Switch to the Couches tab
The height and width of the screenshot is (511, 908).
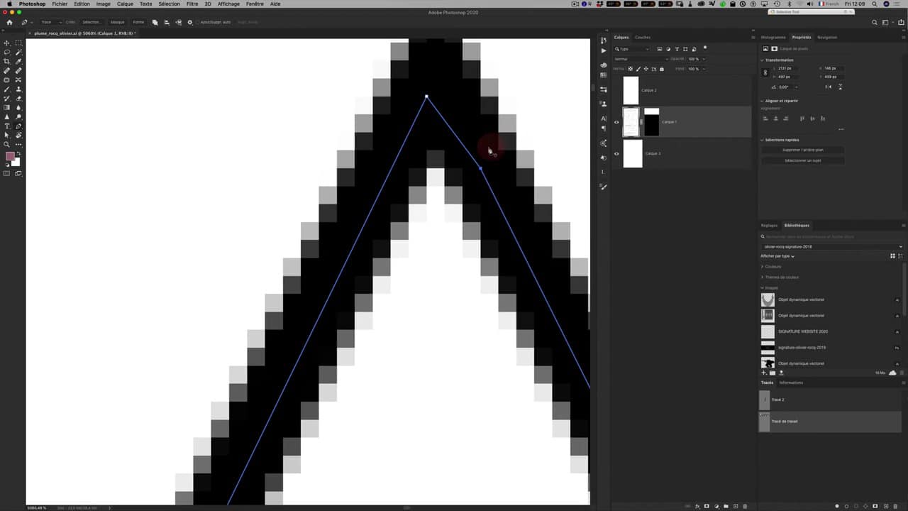click(643, 38)
